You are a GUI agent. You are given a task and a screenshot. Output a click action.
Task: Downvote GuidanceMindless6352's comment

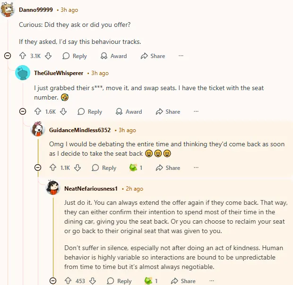[78, 168]
